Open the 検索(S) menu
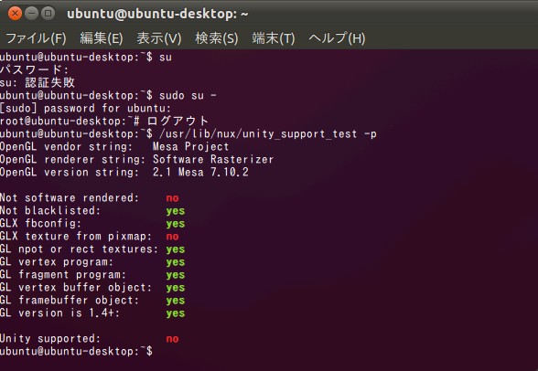538x371 pixels. (217, 38)
